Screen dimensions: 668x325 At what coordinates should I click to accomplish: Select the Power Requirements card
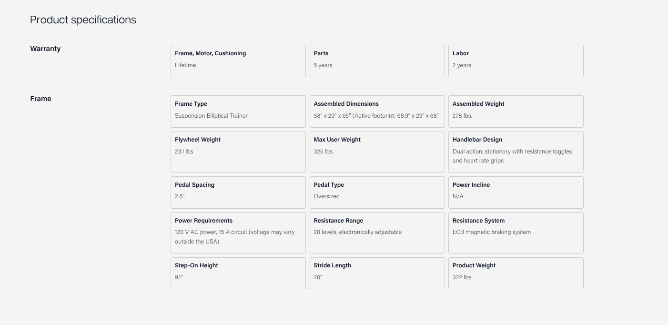tap(238, 233)
